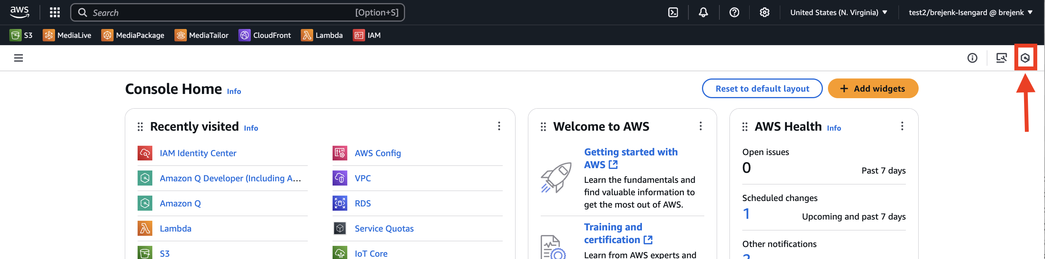Open the help question mark icon
Image resolution: width=1045 pixels, height=259 pixels.
734,12
